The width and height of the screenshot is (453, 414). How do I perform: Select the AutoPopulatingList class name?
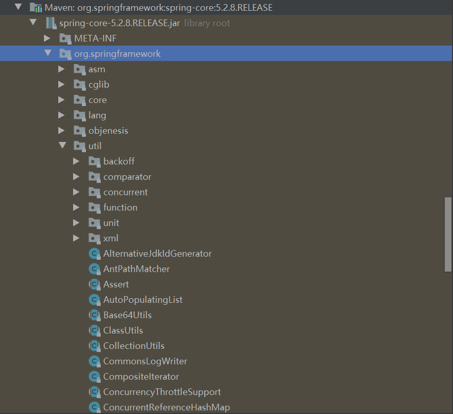pos(143,300)
